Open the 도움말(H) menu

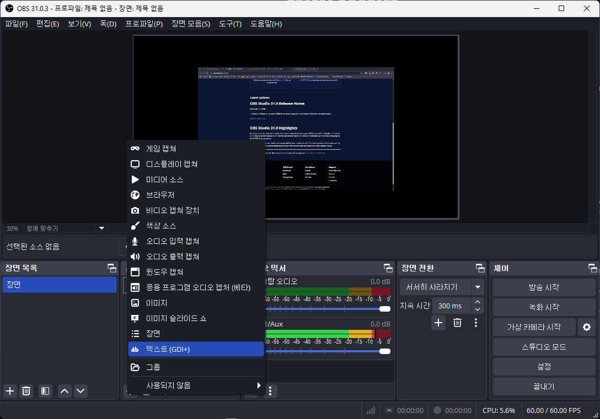point(266,24)
